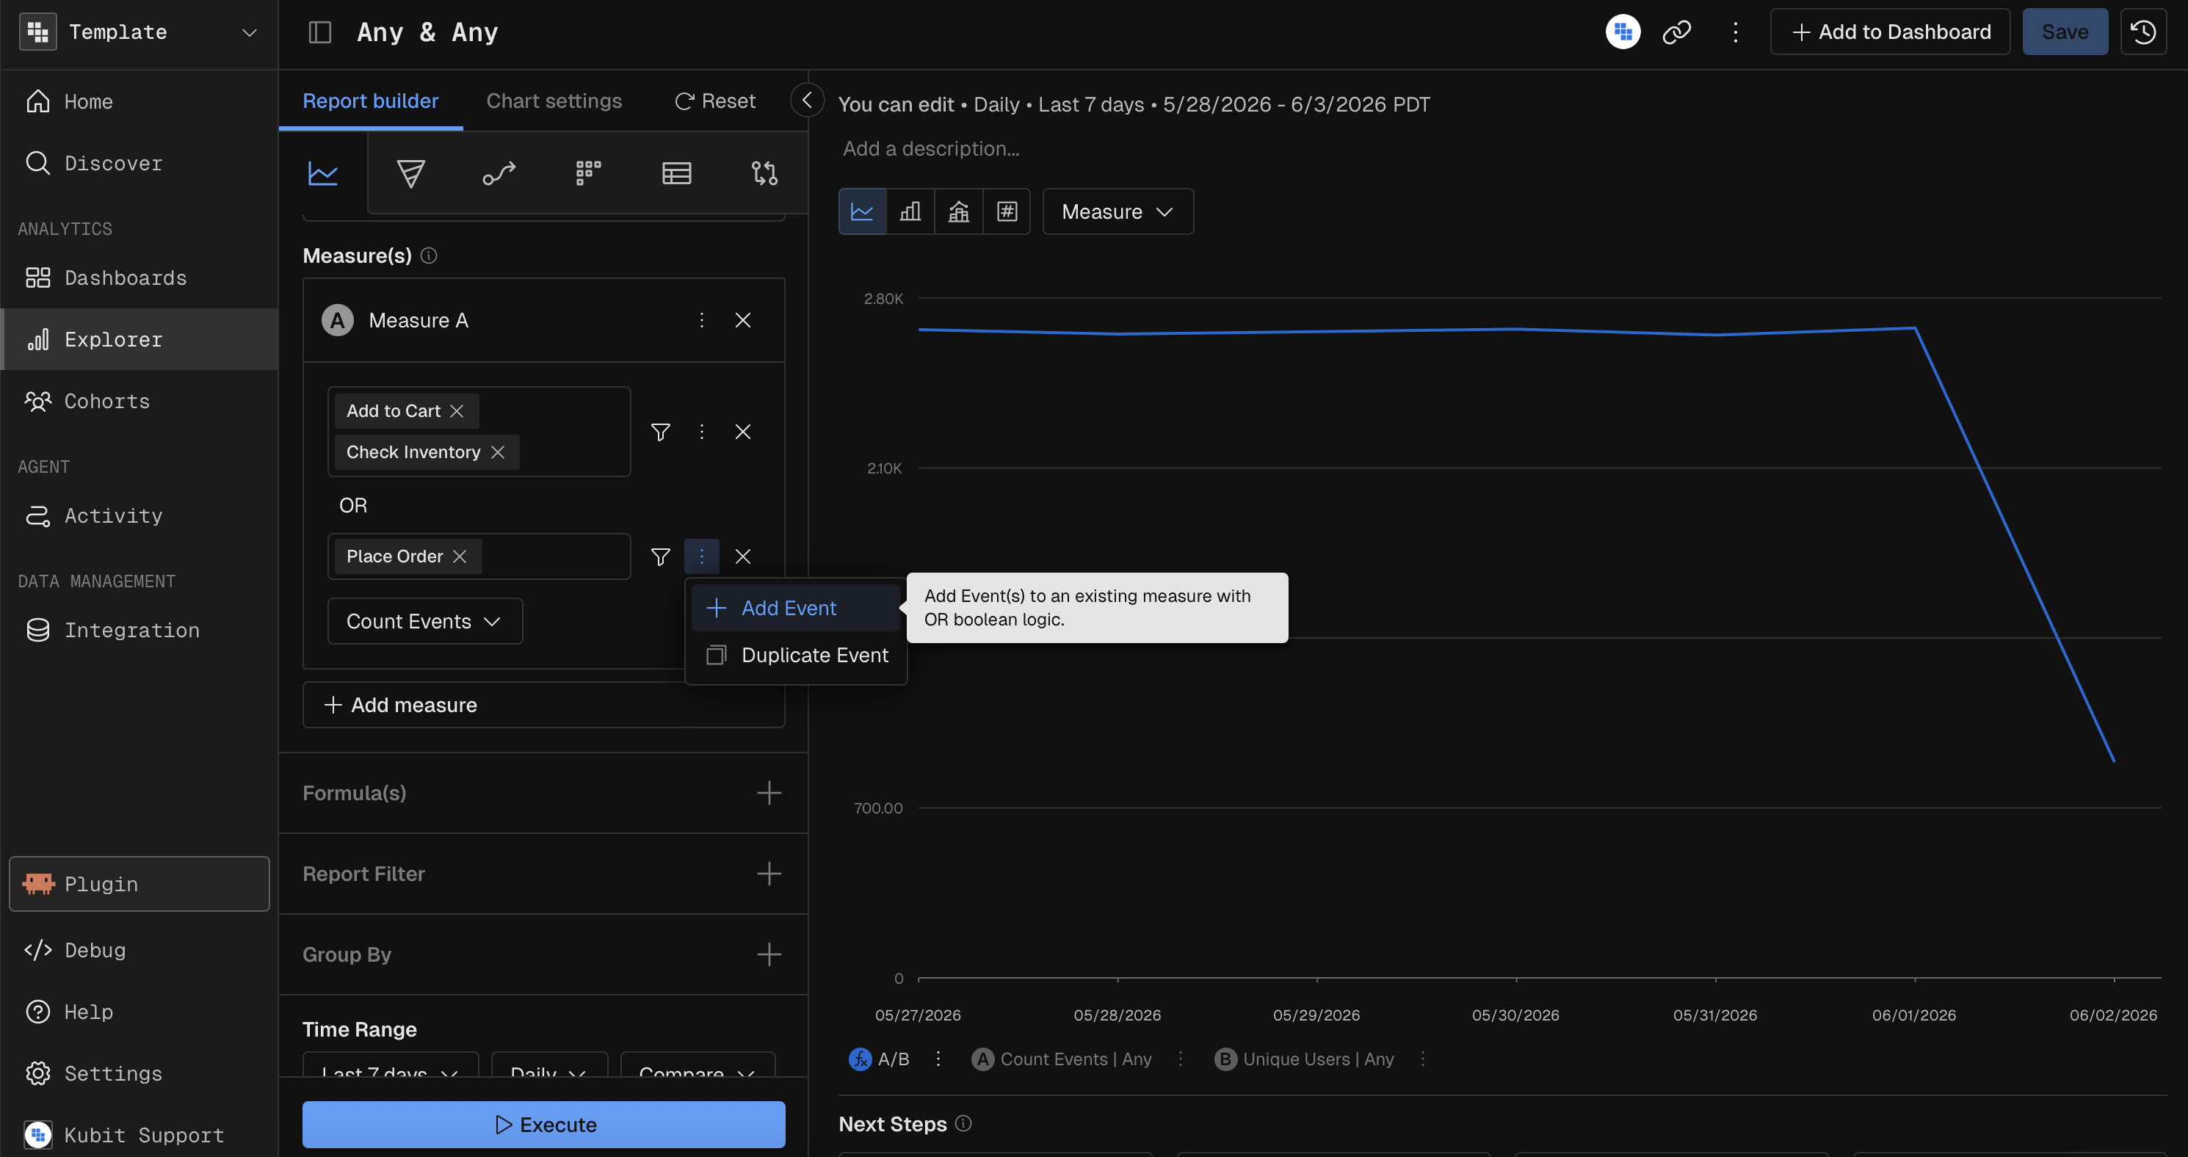Click the Save button
Viewport: 2188px width, 1157px height.
[x=2065, y=32]
